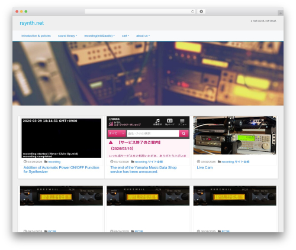Open 'Addition of Automatic Power ON/OFF Function for Synthesizer'
This screenshot has width=296, height=250.
pyautogui.click(x=61, y=170)
